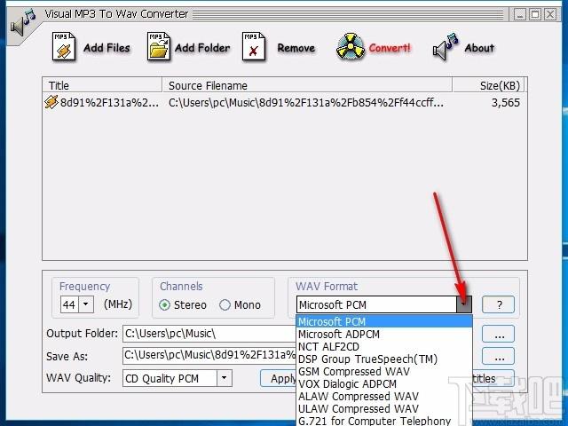Start conversion with the Convert! label
568x426 pixels.
point(390,48)
